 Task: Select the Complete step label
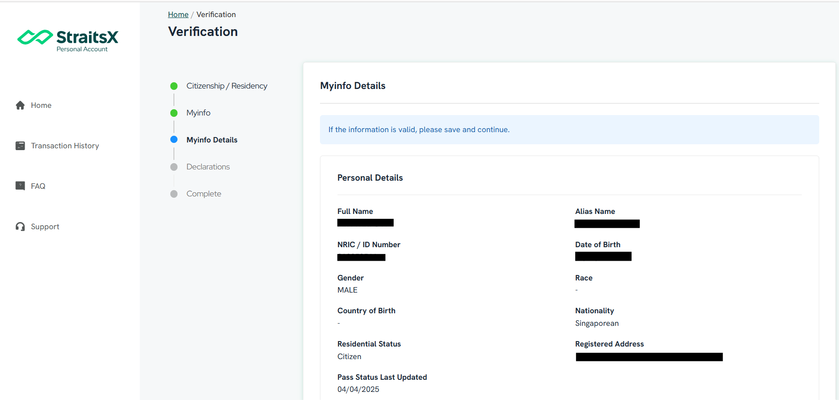[x=204, y=194]
